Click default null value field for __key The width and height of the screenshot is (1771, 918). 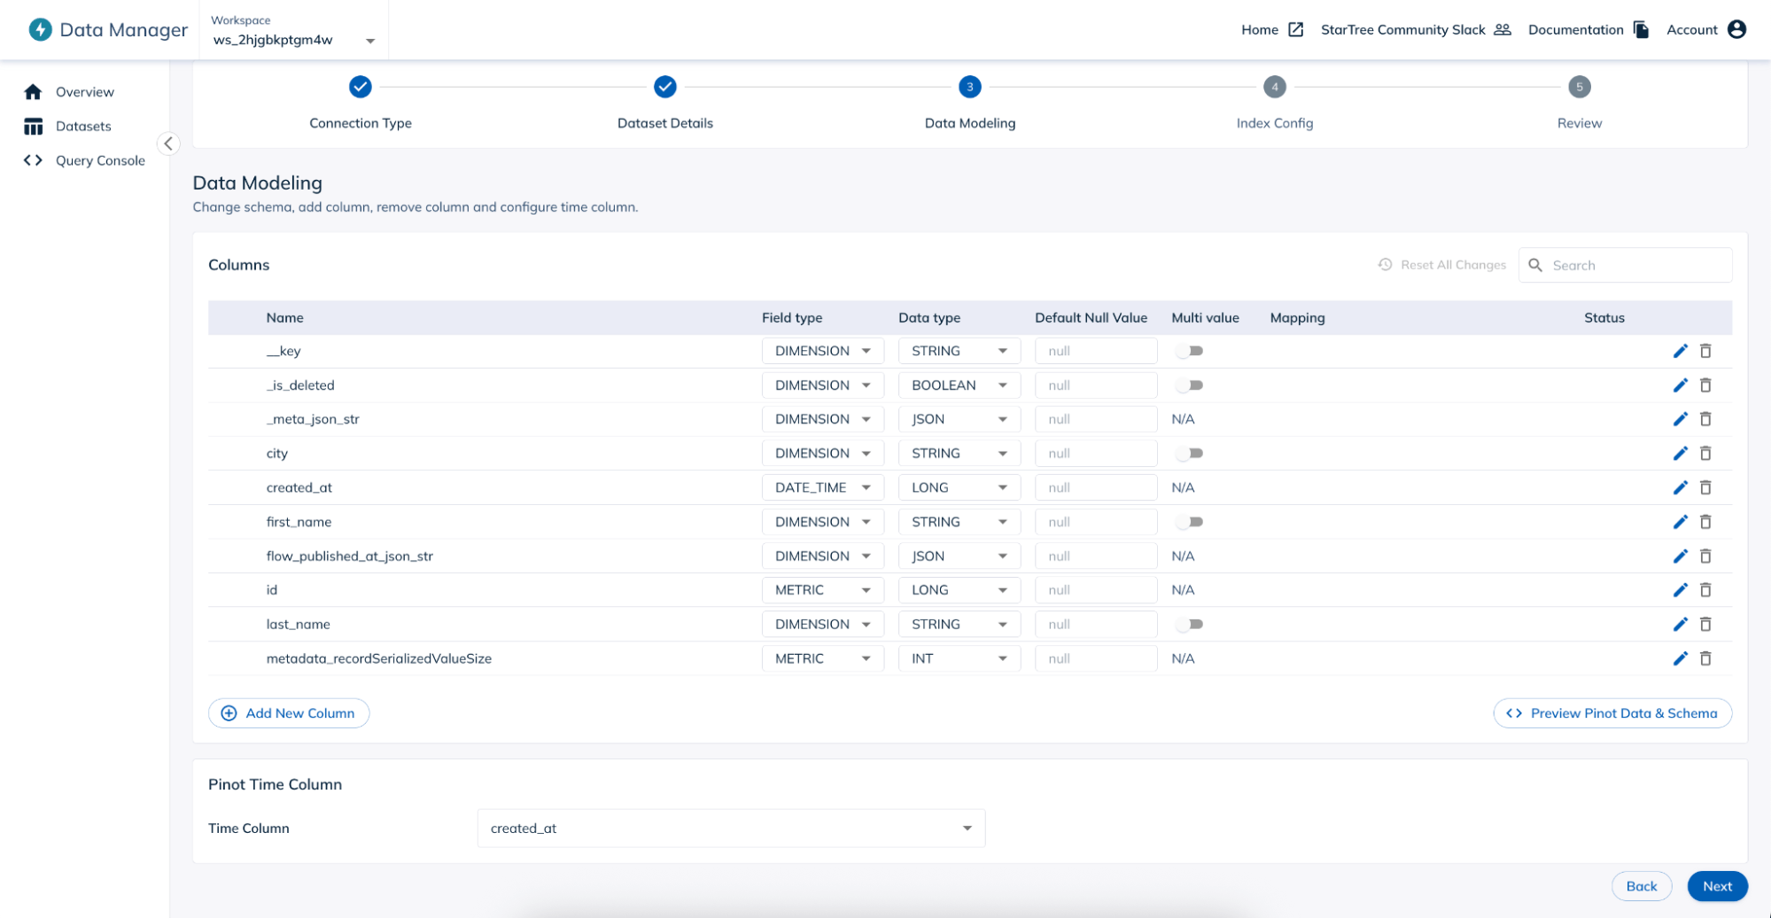pos(1096,351)
